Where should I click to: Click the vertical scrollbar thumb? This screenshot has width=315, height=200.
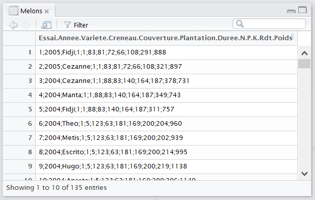click(304, 64)
